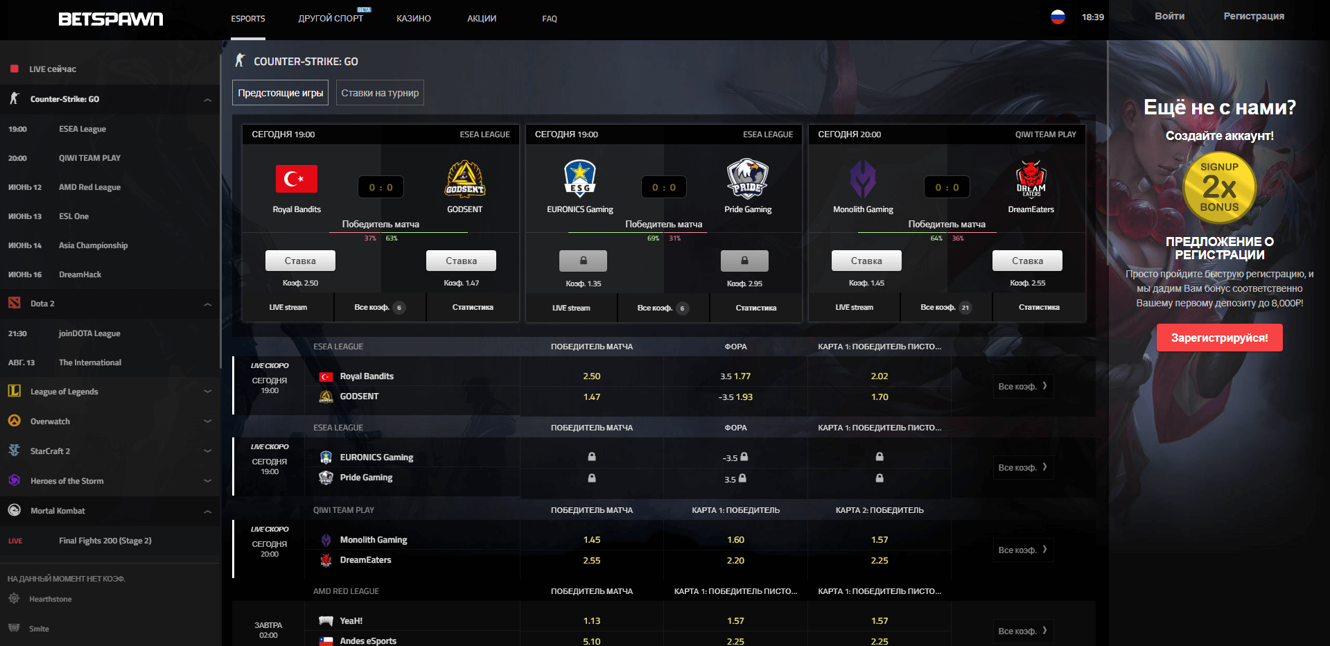Viewport: 1330px width, 646px height.
Task: Click the StarCraft 2 sidebar icon
Action: click(15, 451)
